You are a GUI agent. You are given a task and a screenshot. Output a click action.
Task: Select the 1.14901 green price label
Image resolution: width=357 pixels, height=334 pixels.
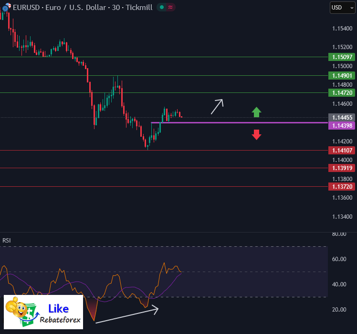342,75
